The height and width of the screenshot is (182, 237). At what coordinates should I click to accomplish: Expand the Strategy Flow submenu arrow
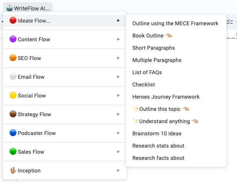(119, 114)
